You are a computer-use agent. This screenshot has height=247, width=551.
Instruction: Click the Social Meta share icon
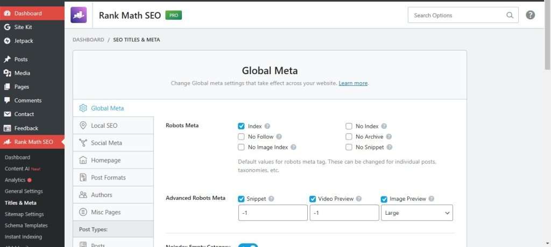[x=83, y=143]
